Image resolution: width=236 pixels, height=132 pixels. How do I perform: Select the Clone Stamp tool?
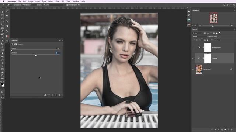coord(3,41)
